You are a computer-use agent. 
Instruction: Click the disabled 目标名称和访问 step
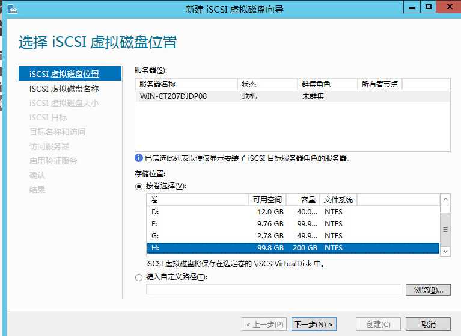click(57, 132)
